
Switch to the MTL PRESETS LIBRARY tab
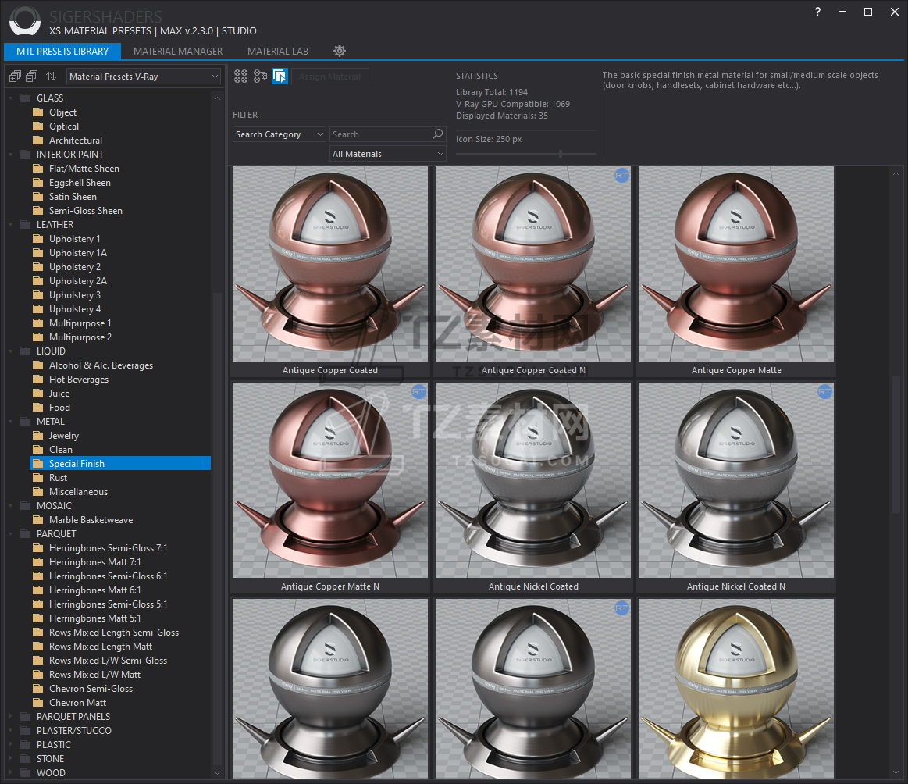[62, 51]
